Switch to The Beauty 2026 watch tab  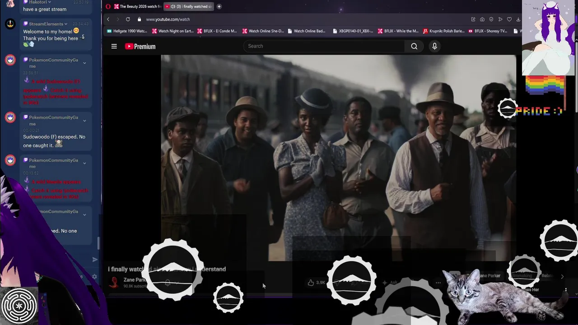click(x=137, y=6)
